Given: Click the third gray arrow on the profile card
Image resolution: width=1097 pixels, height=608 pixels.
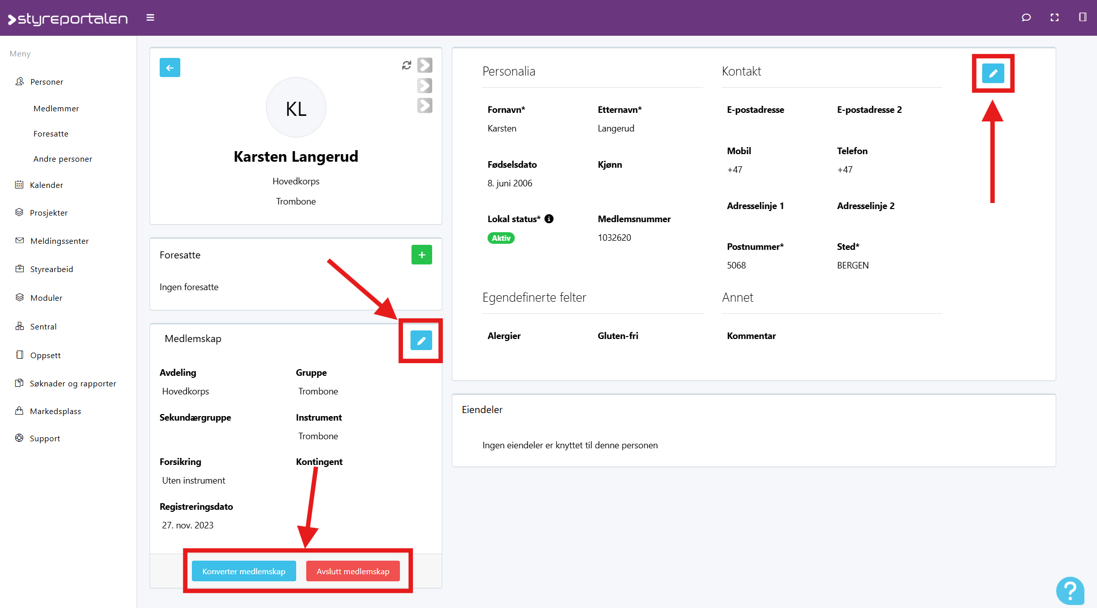Looking at the screenshot, I should click(425, 105).
